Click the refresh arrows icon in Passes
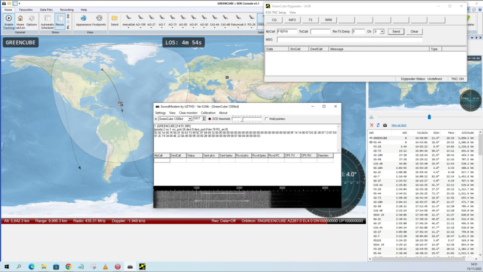Viewport: 483px width, 272px height. [378, 125]
